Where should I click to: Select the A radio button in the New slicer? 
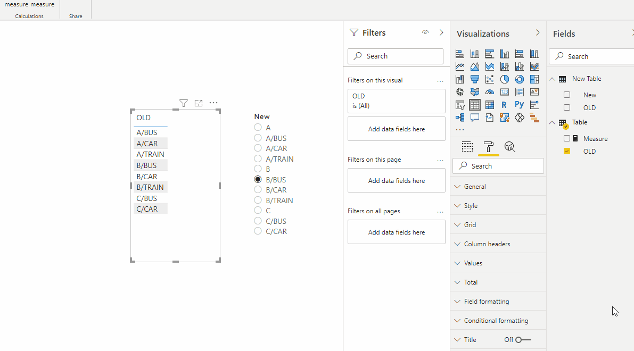(258, 127)
